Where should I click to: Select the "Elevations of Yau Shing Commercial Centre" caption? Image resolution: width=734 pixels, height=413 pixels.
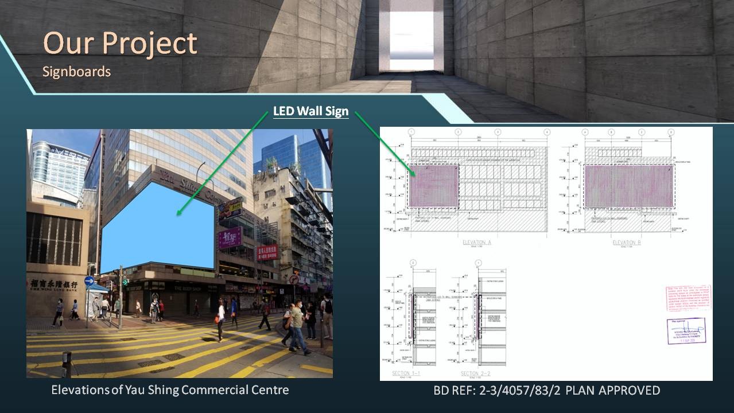[x=170, y=390]
